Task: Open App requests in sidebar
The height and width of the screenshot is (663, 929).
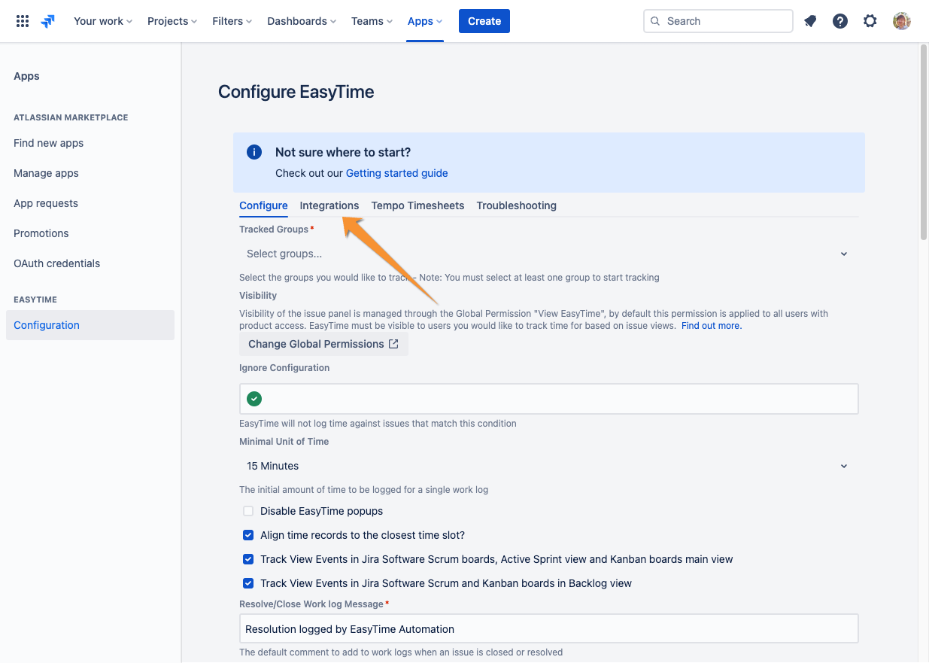Action: (90, 203)
